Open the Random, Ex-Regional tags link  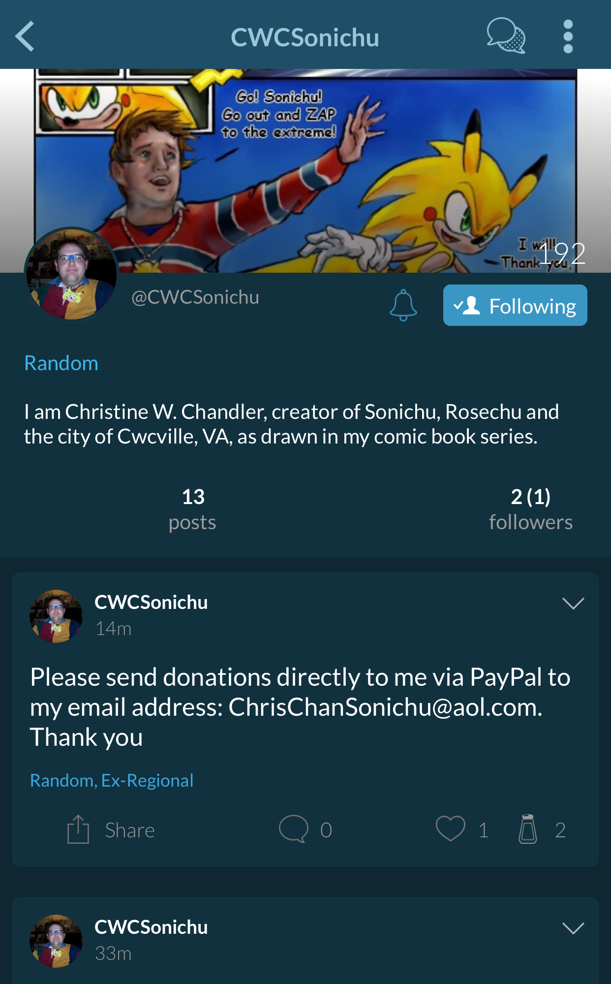(x=112, y=781)
